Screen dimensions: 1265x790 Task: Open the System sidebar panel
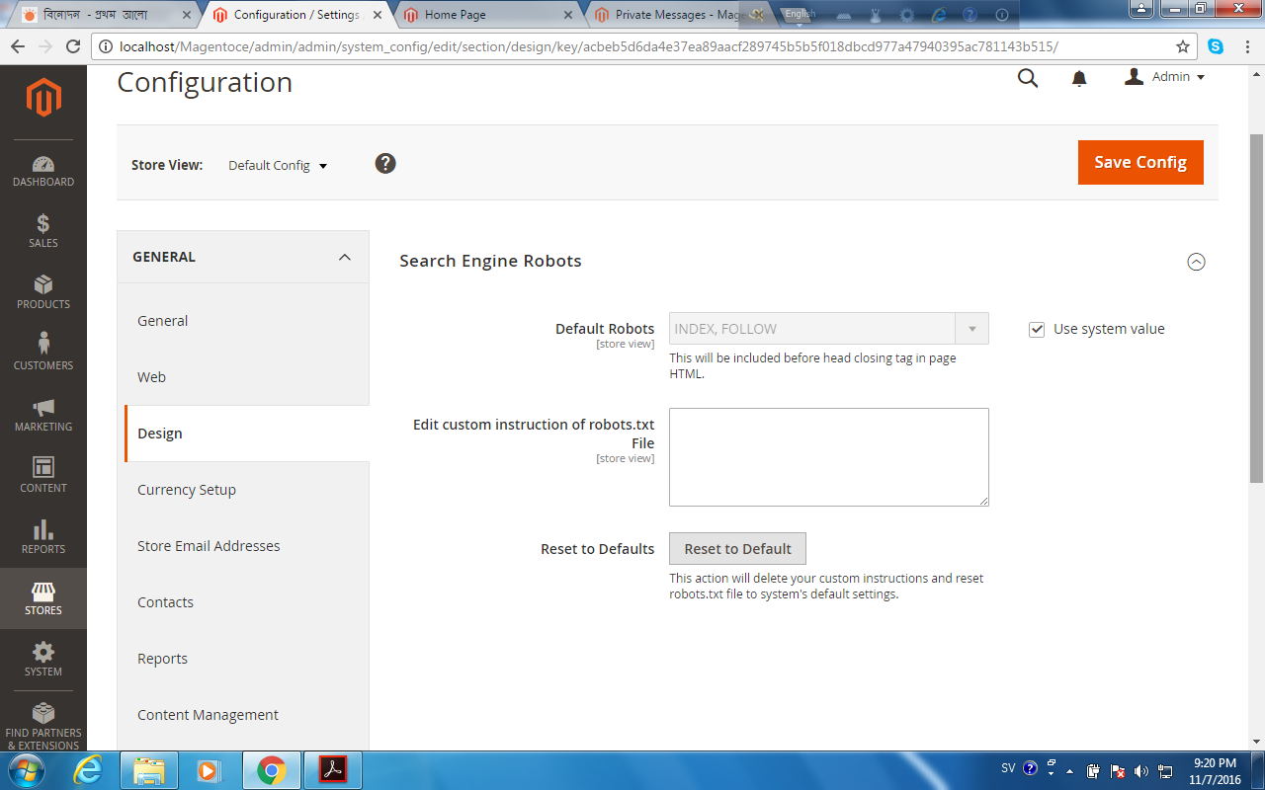(43, 660)
